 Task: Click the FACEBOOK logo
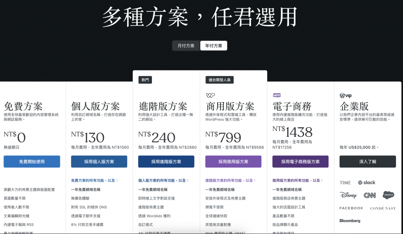[x=351, y=208]
